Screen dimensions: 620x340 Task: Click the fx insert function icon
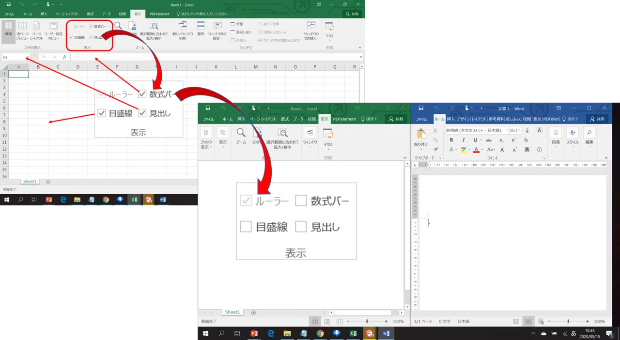click(64, 57)
